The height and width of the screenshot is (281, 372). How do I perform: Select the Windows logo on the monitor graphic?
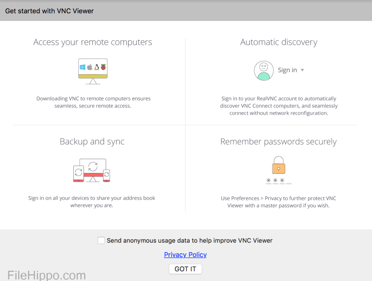[83, 67]
